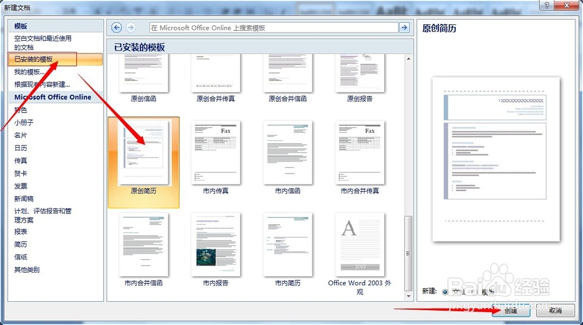The image size is (583, 325).
Task: Click the template list scroll up arrow
Action: click(x=408, y=59)
